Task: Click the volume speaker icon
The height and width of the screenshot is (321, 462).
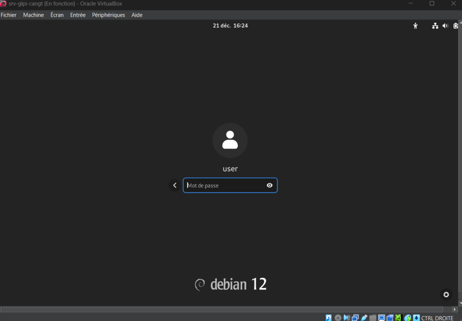Action: [x=445, y=26]
